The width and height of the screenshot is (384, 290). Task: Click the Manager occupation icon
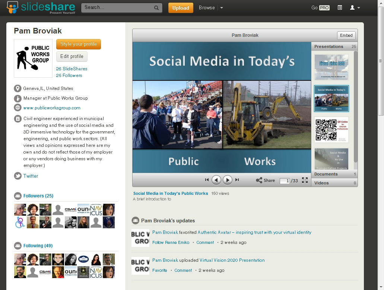point(18,98)
